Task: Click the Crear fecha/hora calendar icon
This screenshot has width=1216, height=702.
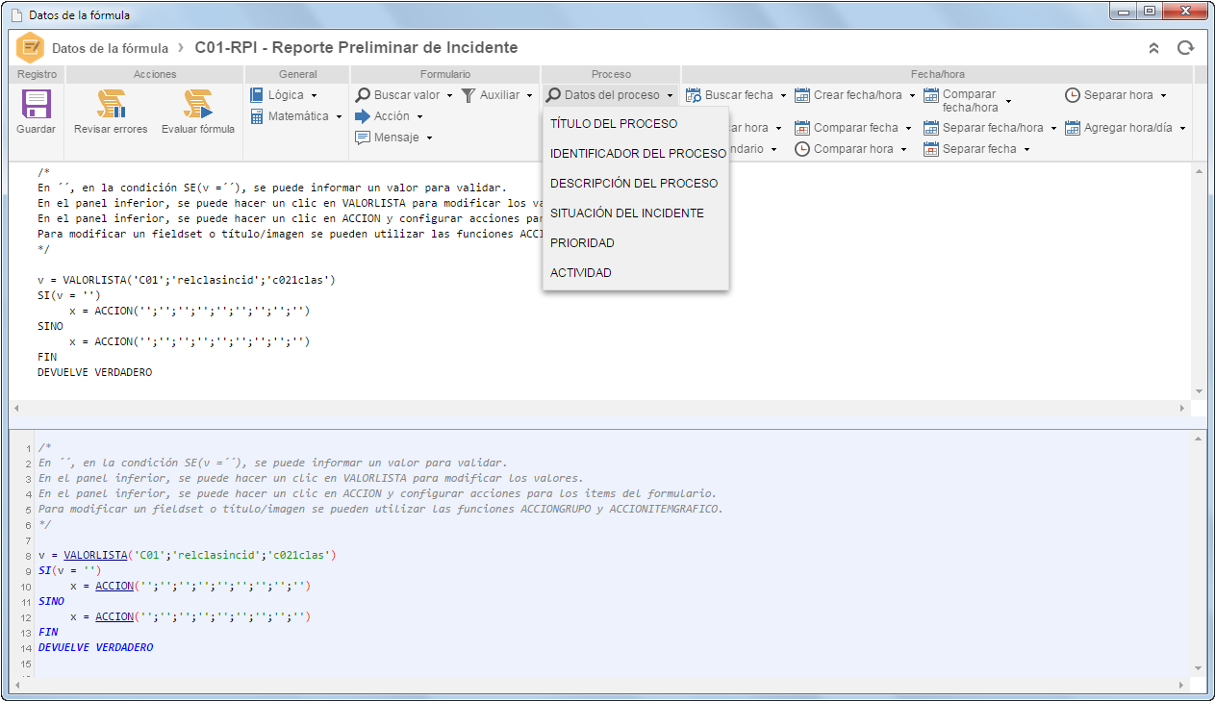Action: pyautogui.click(x=802, y=95)
